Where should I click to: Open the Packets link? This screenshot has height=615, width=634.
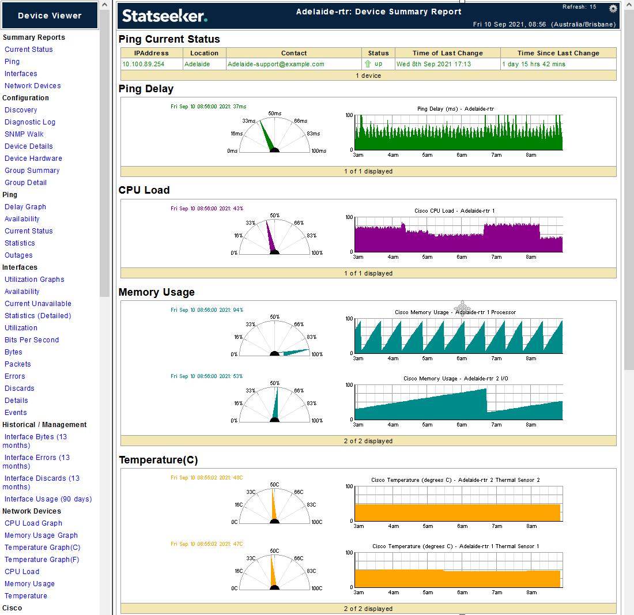pyautogui.click(x=18, y=364)
